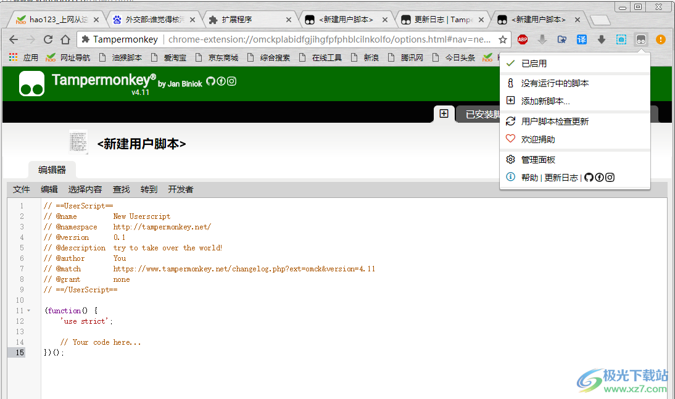
Task: Click the screenshot capture extension icon
Action: click(x=621, y=39)
